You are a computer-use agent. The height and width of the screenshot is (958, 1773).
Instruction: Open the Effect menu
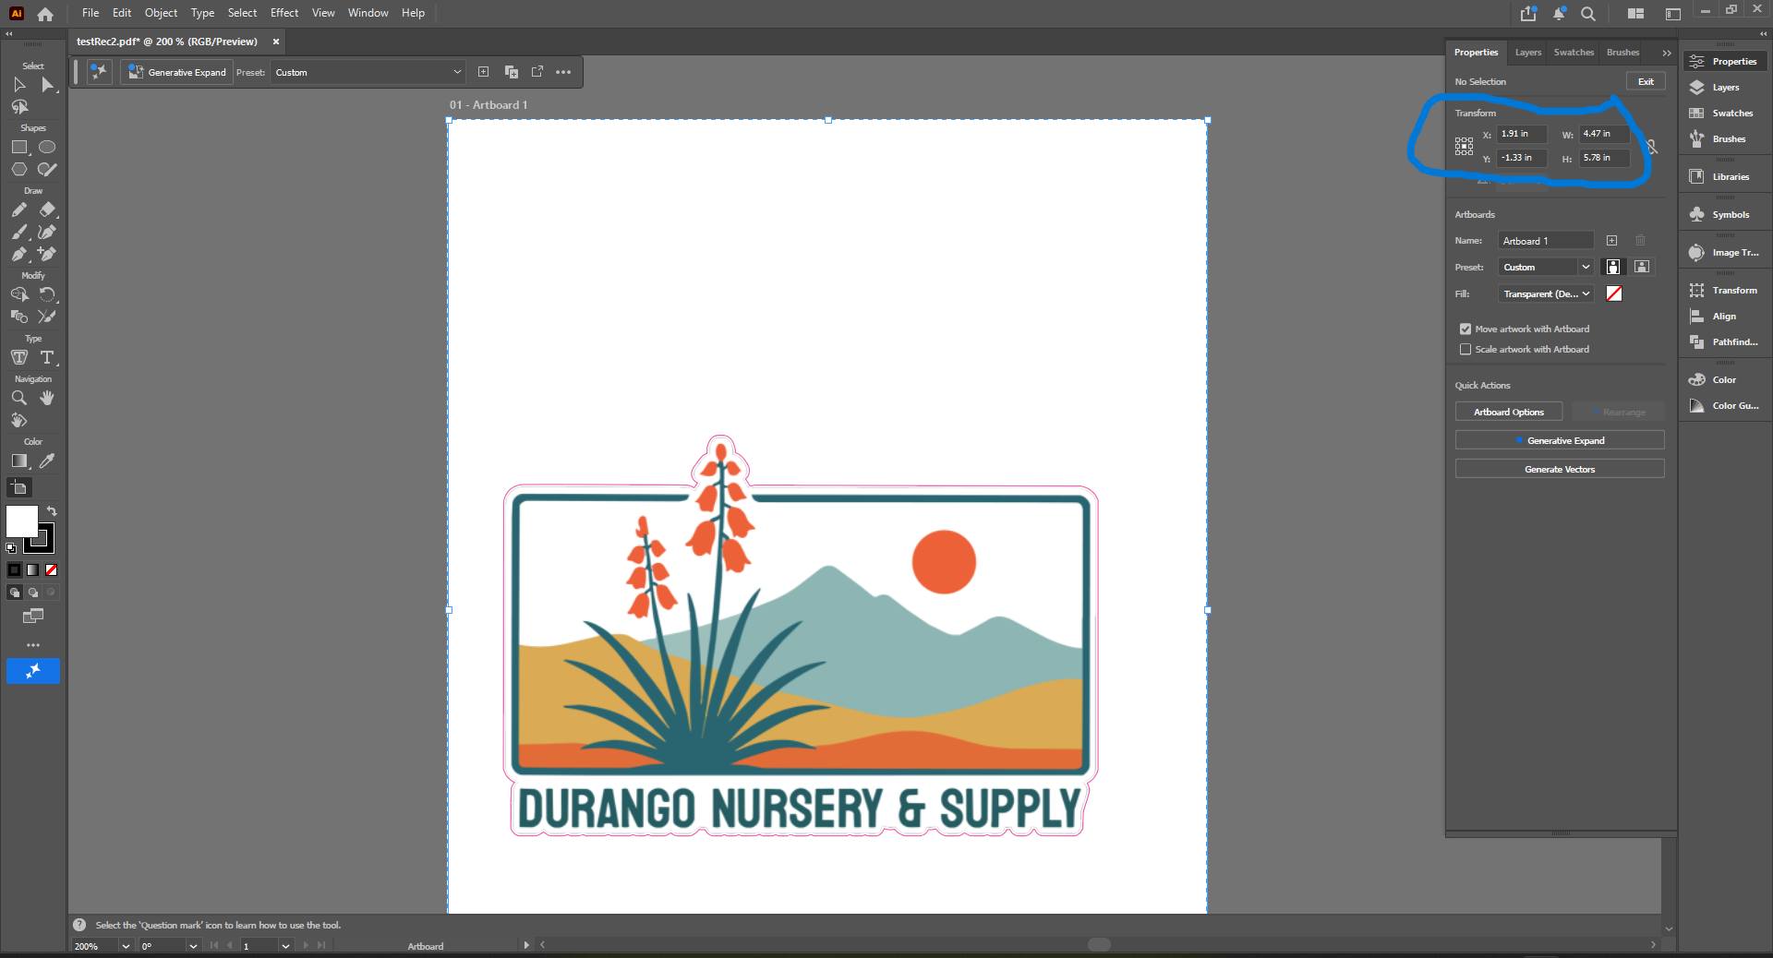[284, 13]
